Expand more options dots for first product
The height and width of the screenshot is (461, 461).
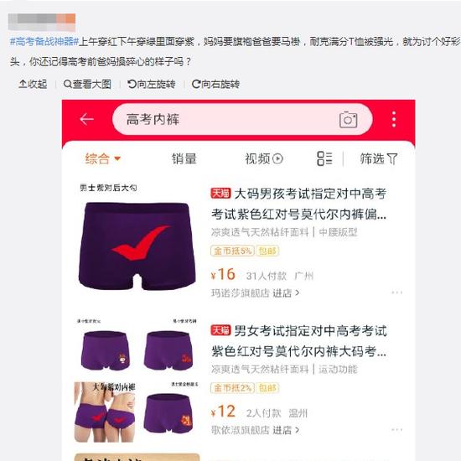(397, 293)
